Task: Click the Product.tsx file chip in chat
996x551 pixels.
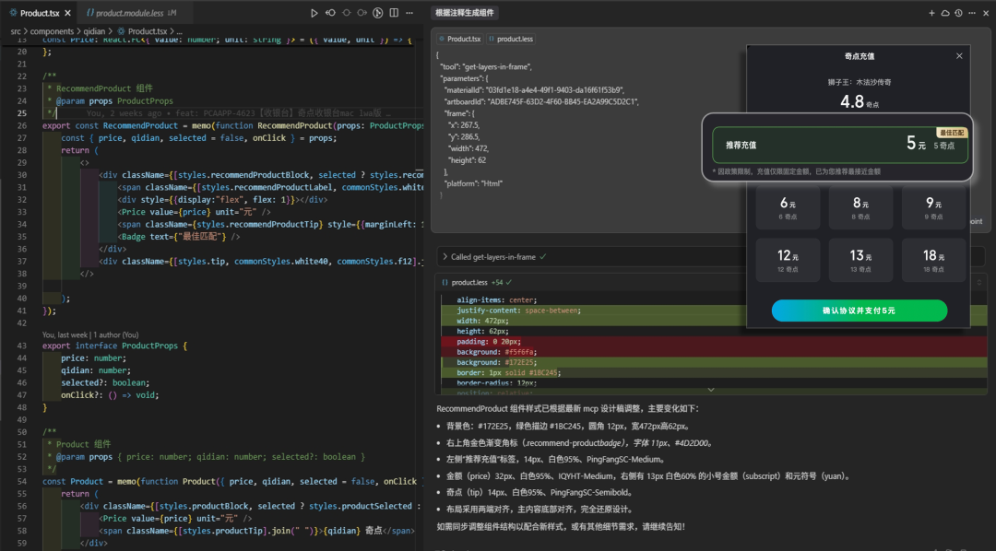Action: pos(460,39)
